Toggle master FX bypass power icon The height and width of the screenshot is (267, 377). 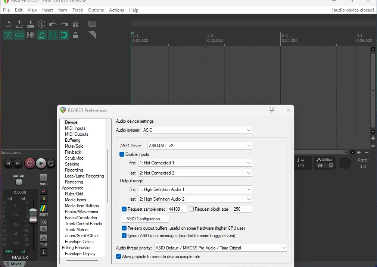point(44,229)
